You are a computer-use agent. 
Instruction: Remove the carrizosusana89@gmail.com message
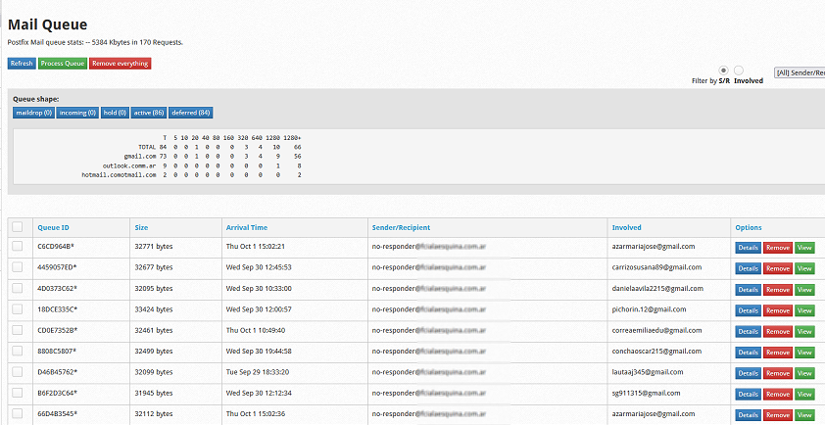click(x=778, y=268)
